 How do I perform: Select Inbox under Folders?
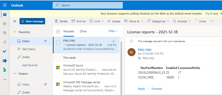coord(31,84)
